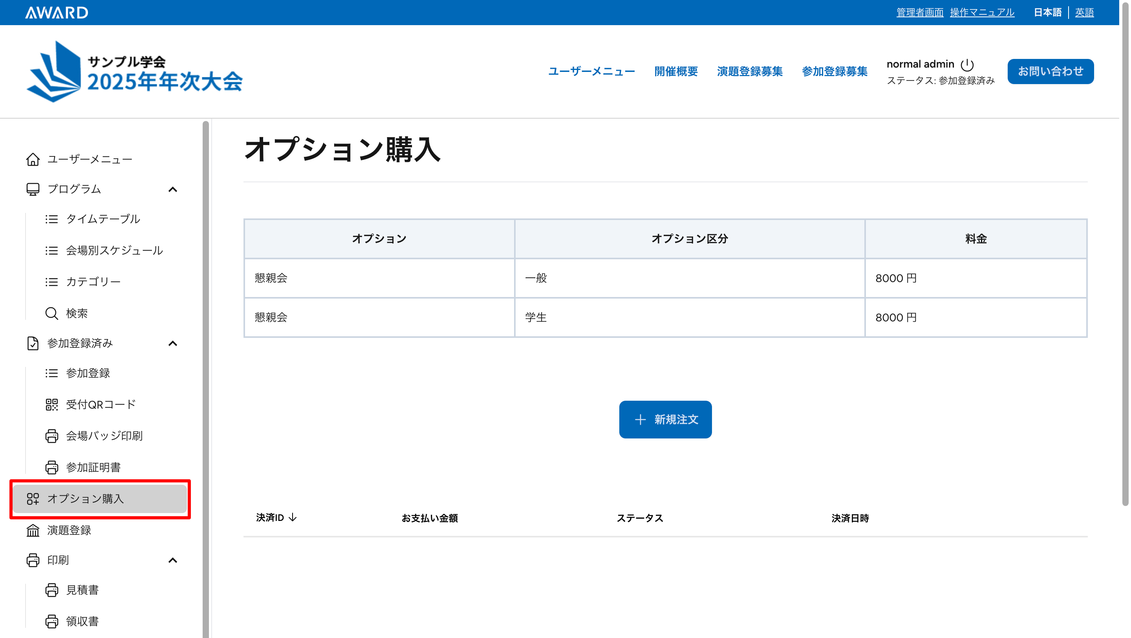The height and width of the screenshot is (638, 1131).
Task: Collapse the 印刷 section chevron
Action: (172, 560)
